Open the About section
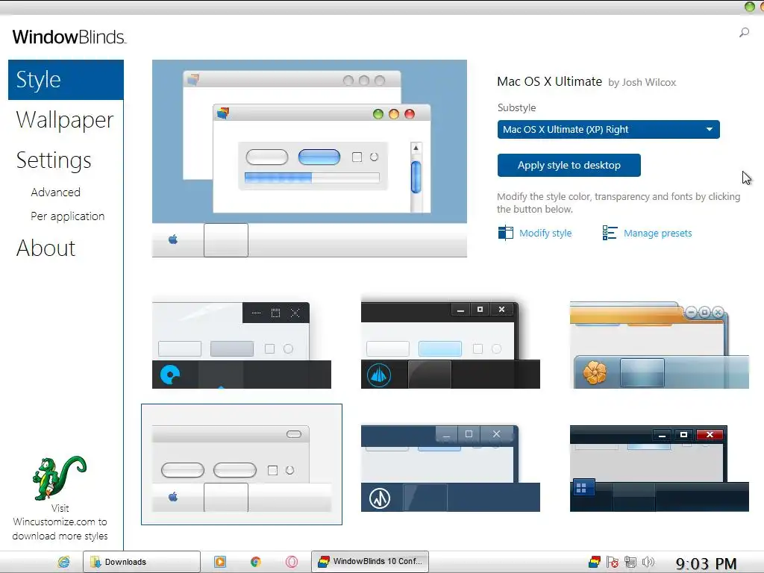This screenshot has height=573, width=764. coord(46,248)
